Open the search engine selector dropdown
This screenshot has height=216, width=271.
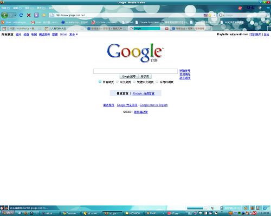pyautogui.click(x=221, y=15)
